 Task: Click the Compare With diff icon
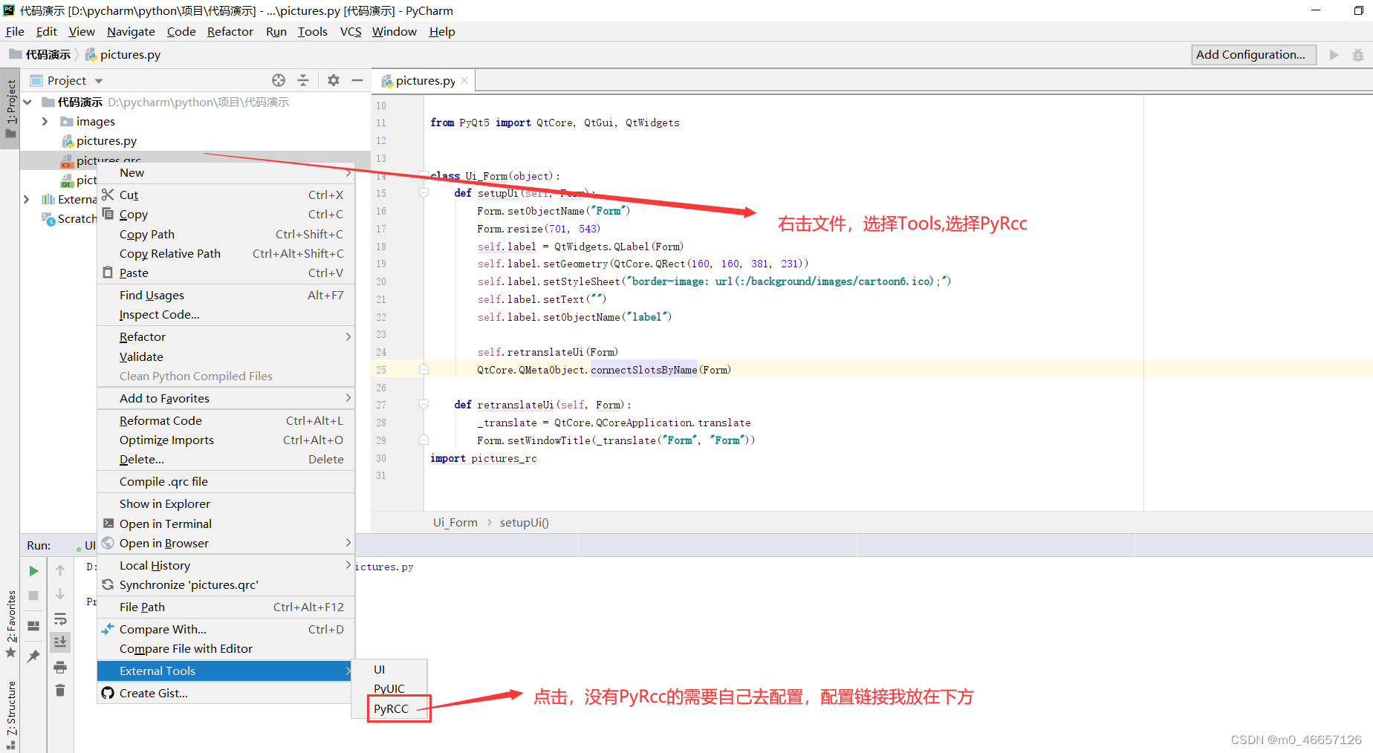(x=108, y=629)
